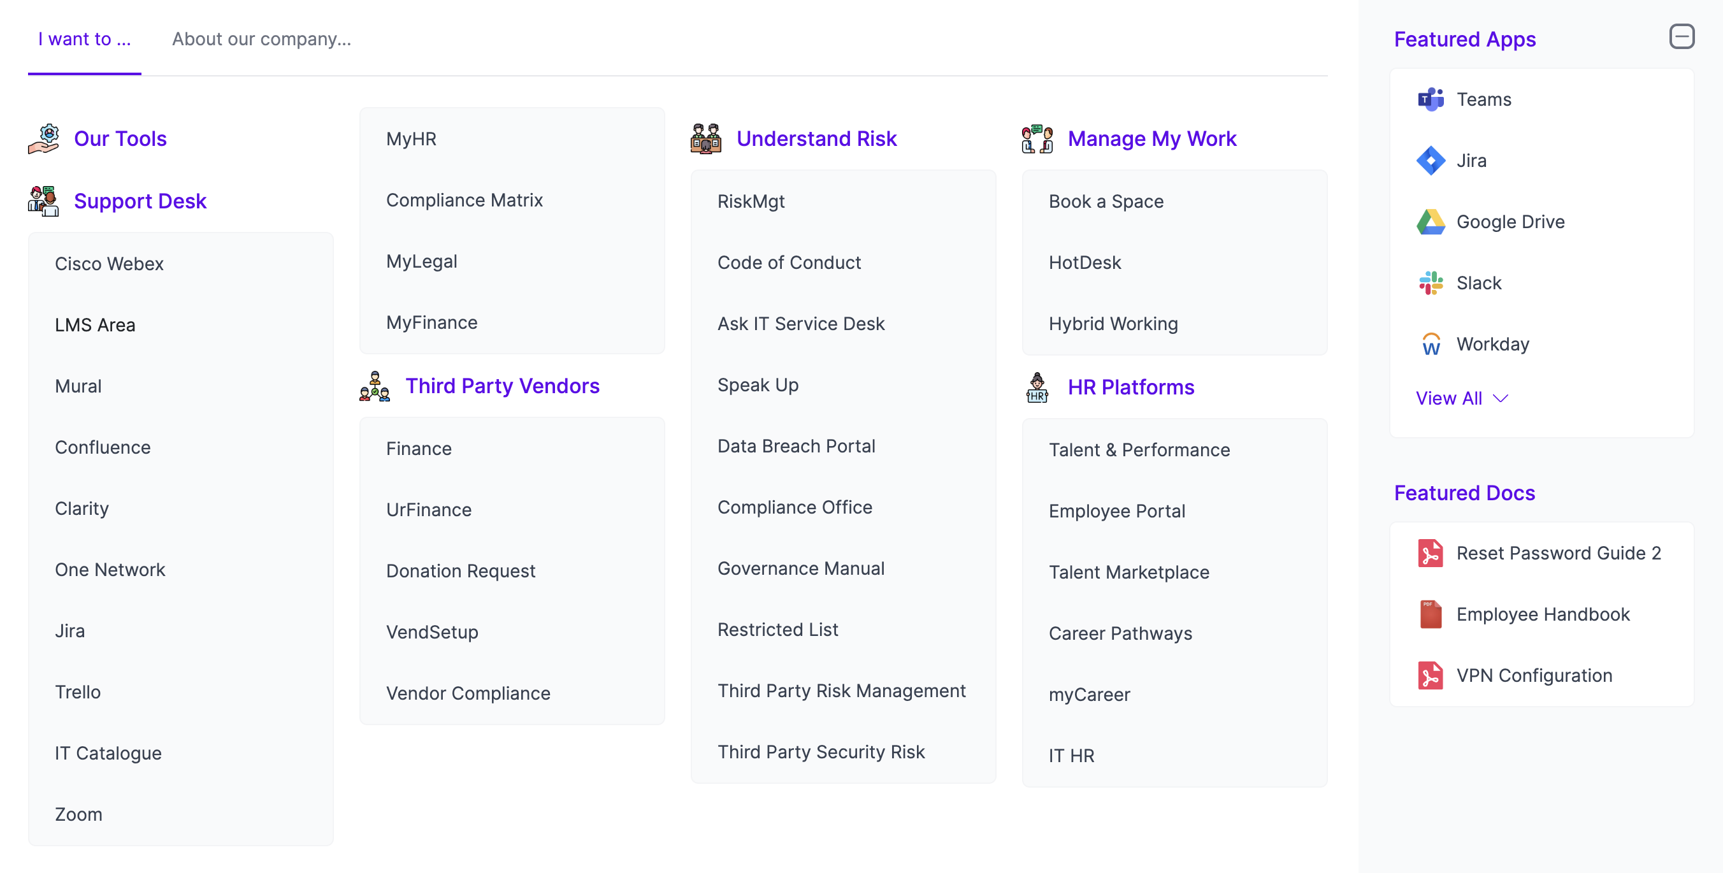Click the Our Tools hand-gear icon
This screenshot has height=873, width=1723.
[x=43, y=139]
